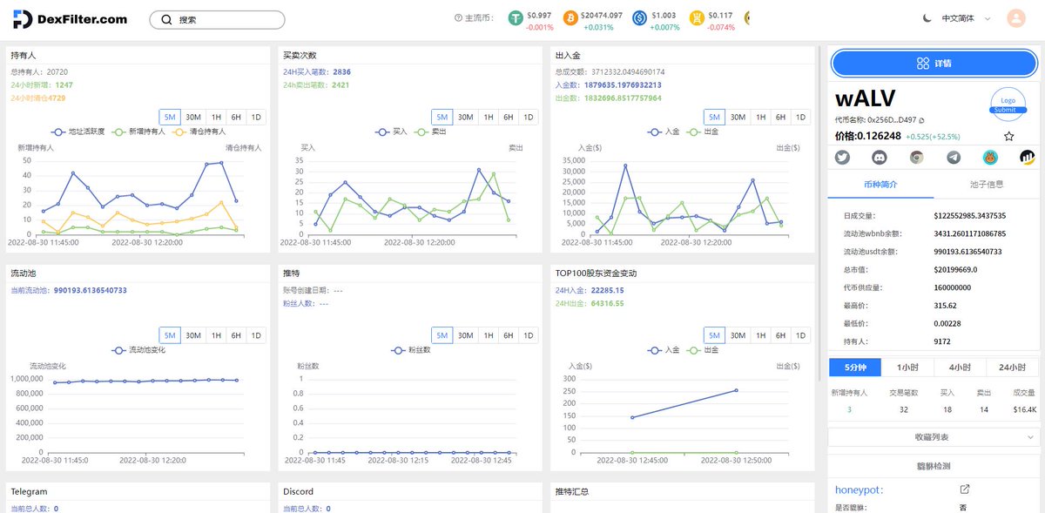Click the 总市值 value $20199669.0
Screen dimensions: 1045x513
point(955,270)
